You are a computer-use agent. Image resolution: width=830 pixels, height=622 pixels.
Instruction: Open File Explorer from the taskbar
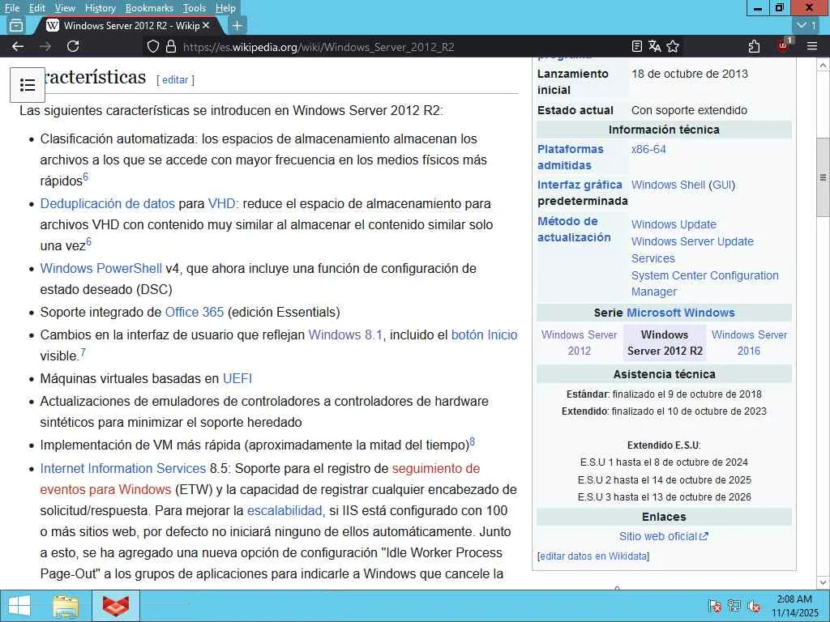coord(66,606)
